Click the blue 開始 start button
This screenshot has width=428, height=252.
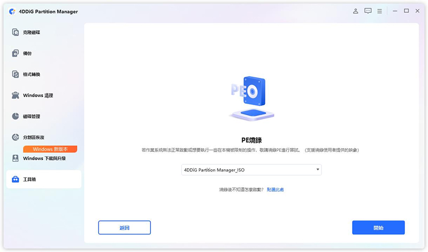coord(378,227)
